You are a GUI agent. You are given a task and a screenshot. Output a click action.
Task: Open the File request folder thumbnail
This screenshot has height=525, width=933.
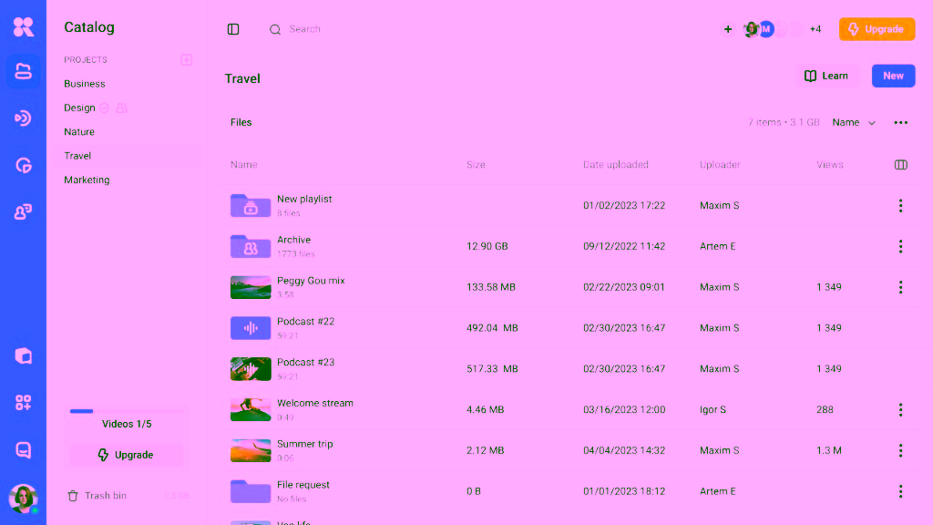coord(251,491)
